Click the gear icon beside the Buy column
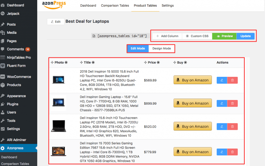Screen dimensions: 265x166 point(185,62)
